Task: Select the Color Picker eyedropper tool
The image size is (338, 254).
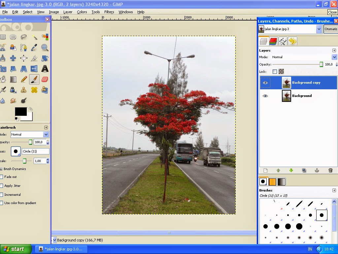Action: pos(34,48)
